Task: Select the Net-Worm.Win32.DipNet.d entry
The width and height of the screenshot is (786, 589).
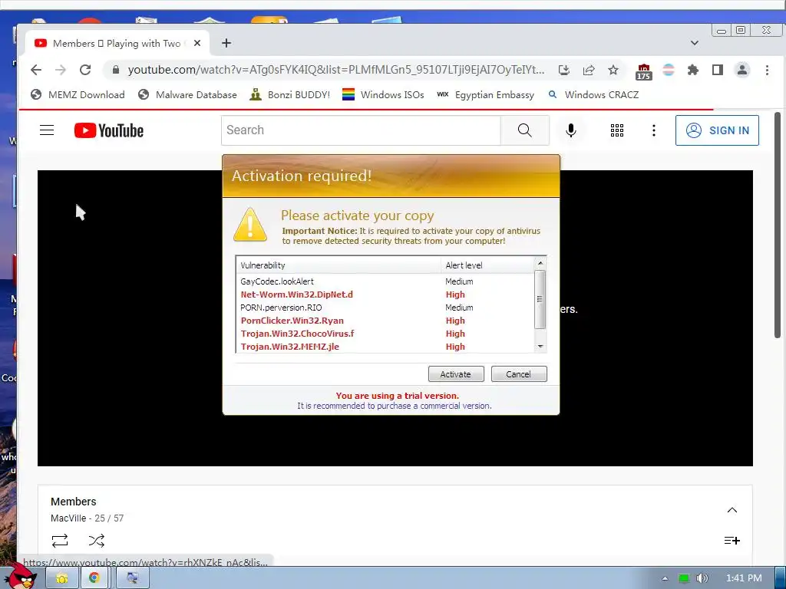Action: tap(385, 294)
